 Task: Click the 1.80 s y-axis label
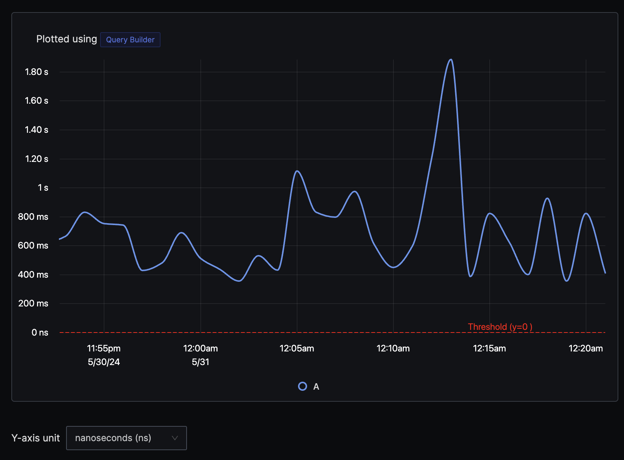[37, 72]
